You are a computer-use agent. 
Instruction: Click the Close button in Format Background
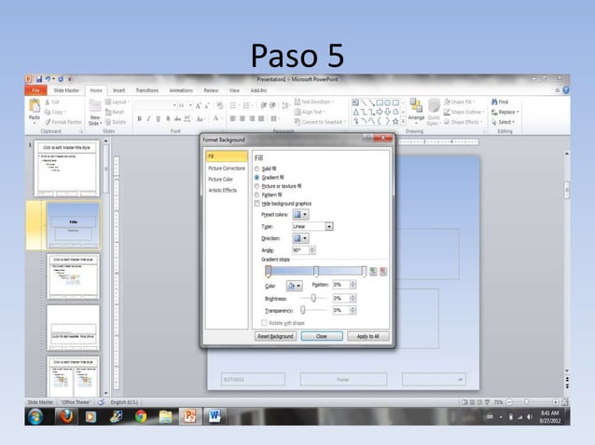click(322, 336)
